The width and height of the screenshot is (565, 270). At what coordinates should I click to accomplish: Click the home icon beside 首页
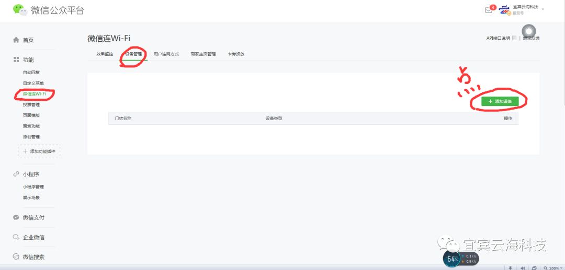coord(16,40)
